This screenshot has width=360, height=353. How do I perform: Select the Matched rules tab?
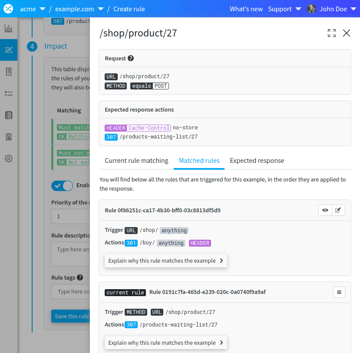(x=199, y=160)
